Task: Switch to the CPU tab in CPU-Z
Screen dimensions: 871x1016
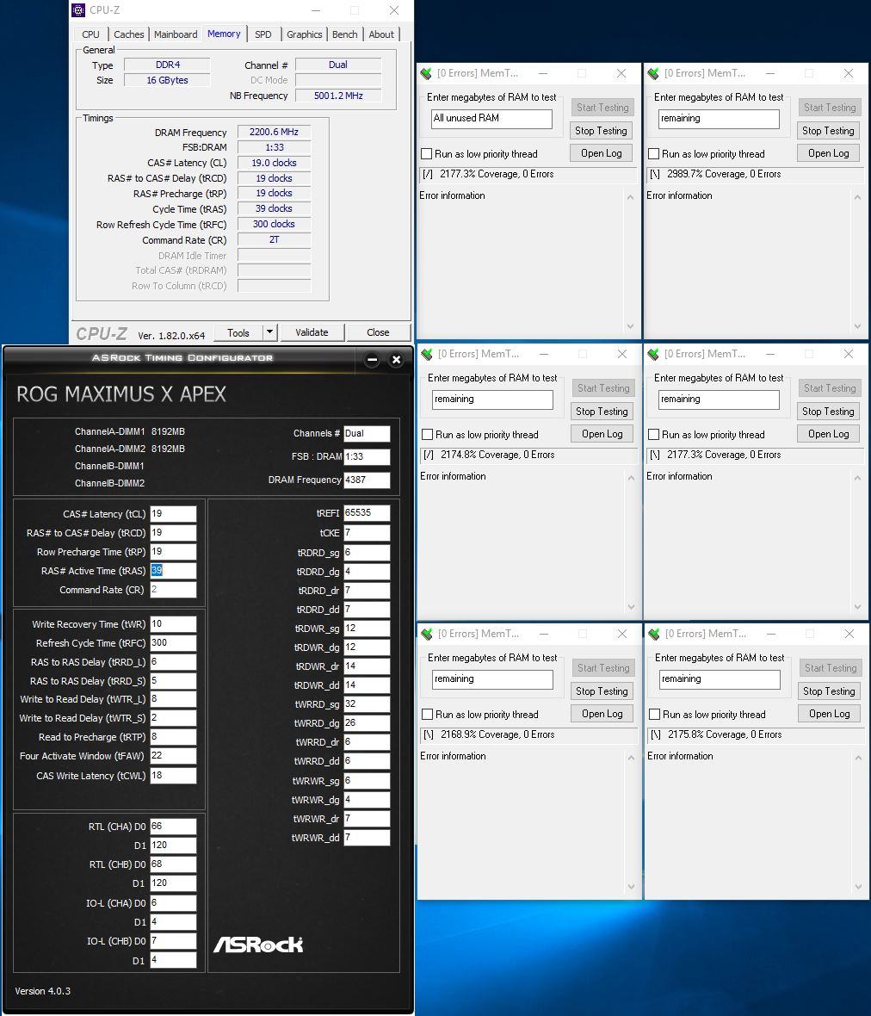Action: pos(90,34)
